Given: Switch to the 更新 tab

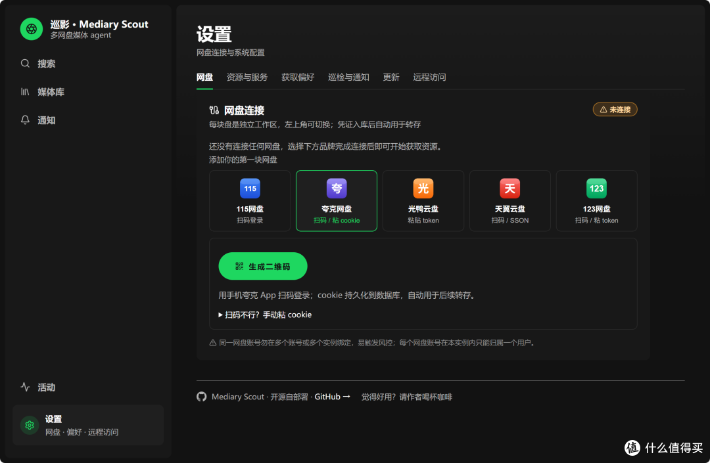Looking at the screenshot, I should pos(390,77).
